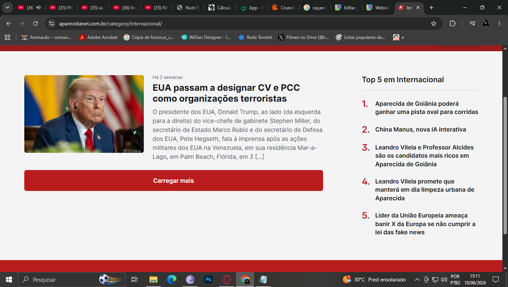Click the Pesquisar taskbar search box

coord(72,280)
